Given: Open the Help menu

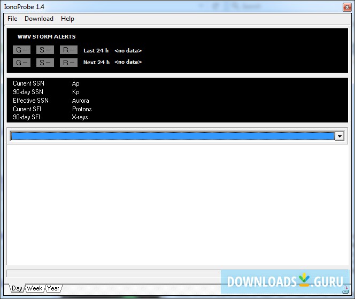Looking at the screenshot, I should point(67,19).
